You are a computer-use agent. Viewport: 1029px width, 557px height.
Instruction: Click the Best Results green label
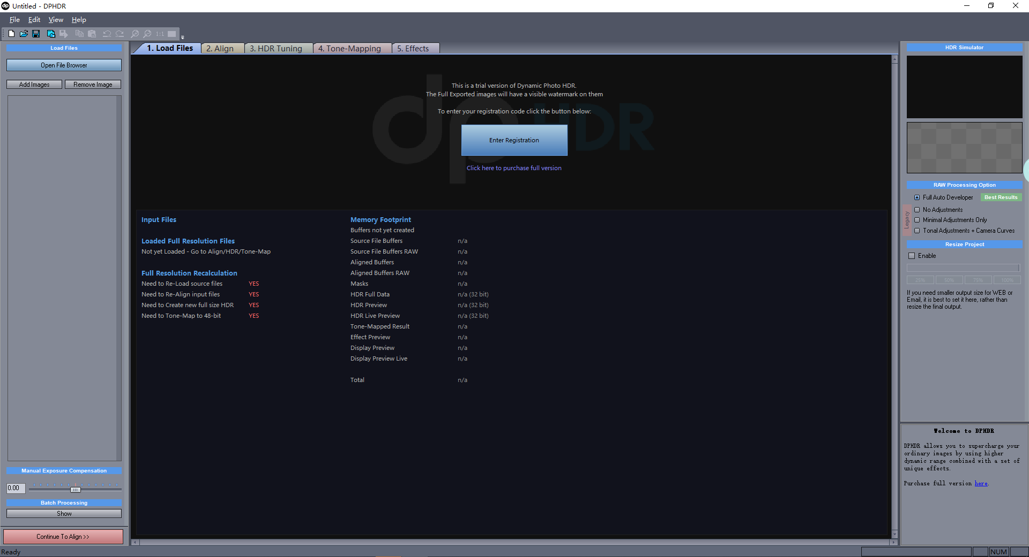coord(1001,197)
